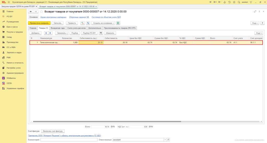Open notifications bell icon
Image resolution: width=267 pixels, height=143 pixels.
(x=224, y=2)
